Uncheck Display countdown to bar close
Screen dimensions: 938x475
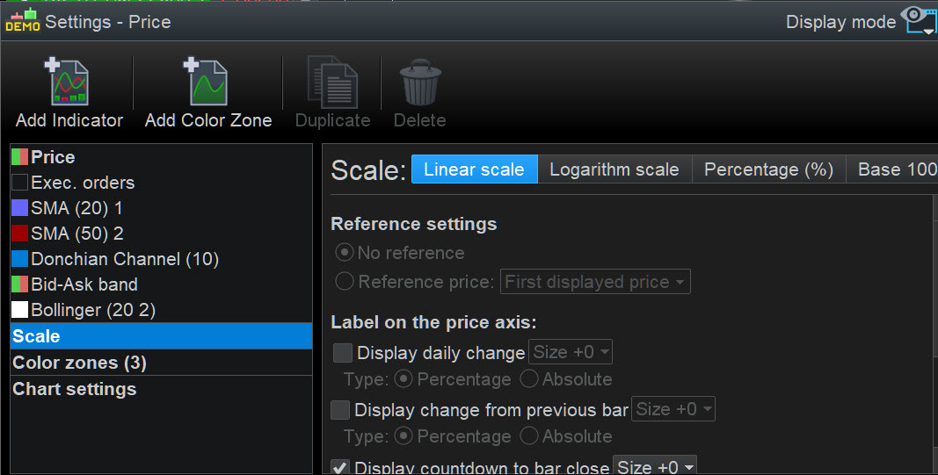(x=340, y=468)
